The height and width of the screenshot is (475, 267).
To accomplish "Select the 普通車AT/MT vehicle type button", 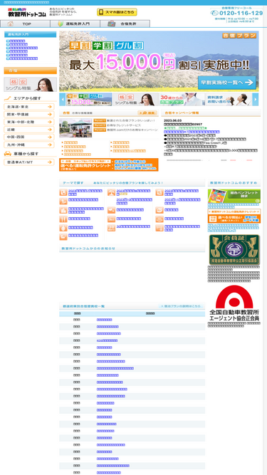I will click(x=29, y=162).
